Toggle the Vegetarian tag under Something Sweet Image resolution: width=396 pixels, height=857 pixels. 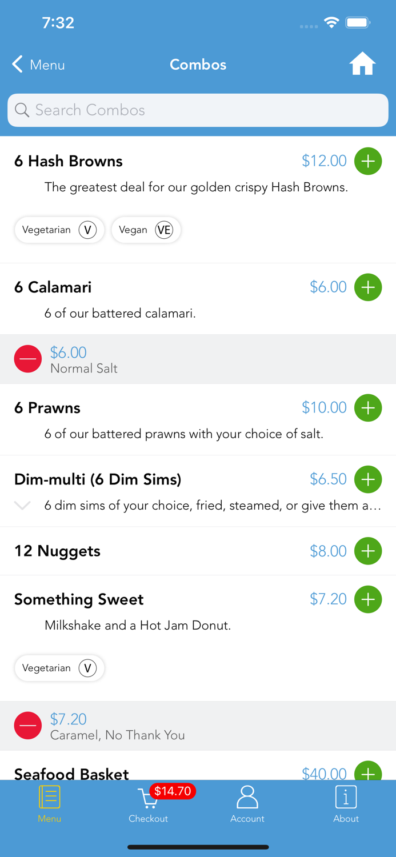point(59,668)
